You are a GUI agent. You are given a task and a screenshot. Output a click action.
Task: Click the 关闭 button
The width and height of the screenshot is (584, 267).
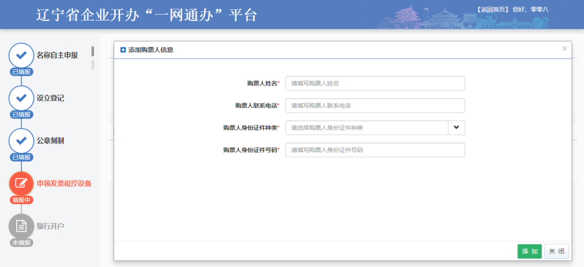(x=556, y=251)
